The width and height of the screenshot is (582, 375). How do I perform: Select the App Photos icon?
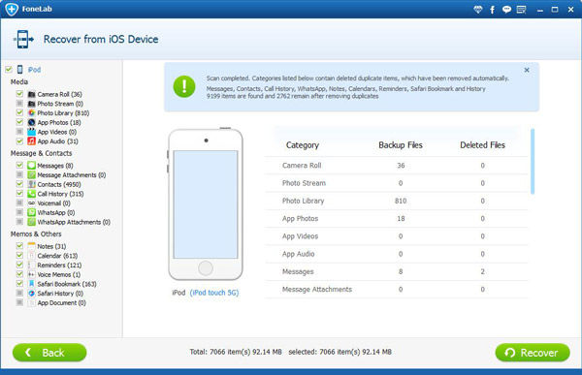coord(32,122)
